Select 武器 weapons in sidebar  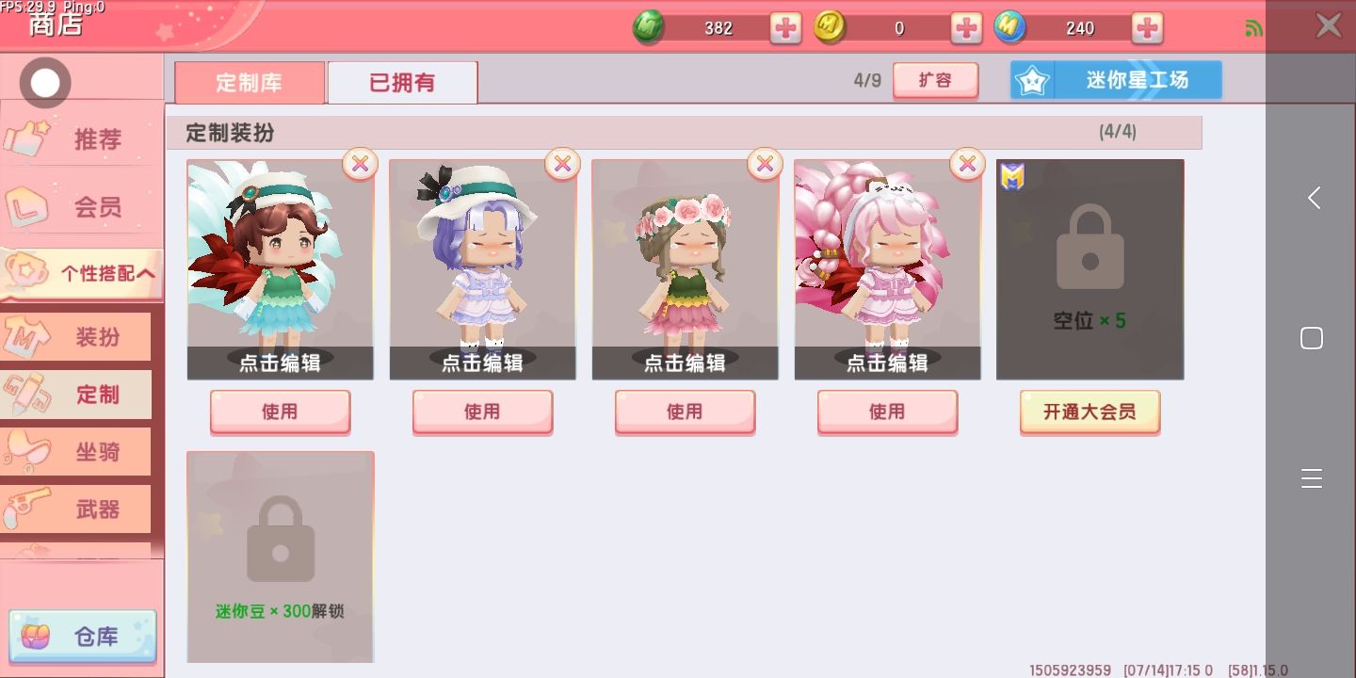click(76, 509)
